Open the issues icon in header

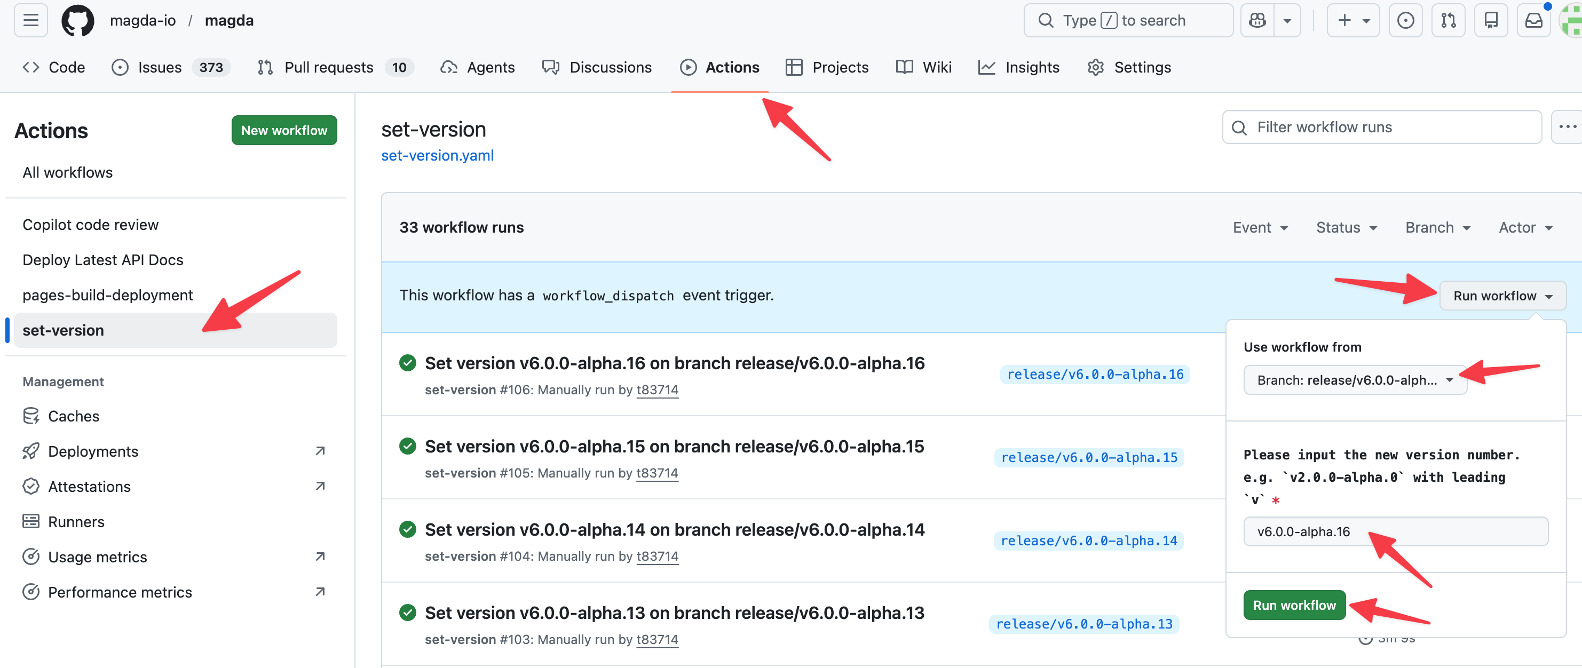point(1405,20)
